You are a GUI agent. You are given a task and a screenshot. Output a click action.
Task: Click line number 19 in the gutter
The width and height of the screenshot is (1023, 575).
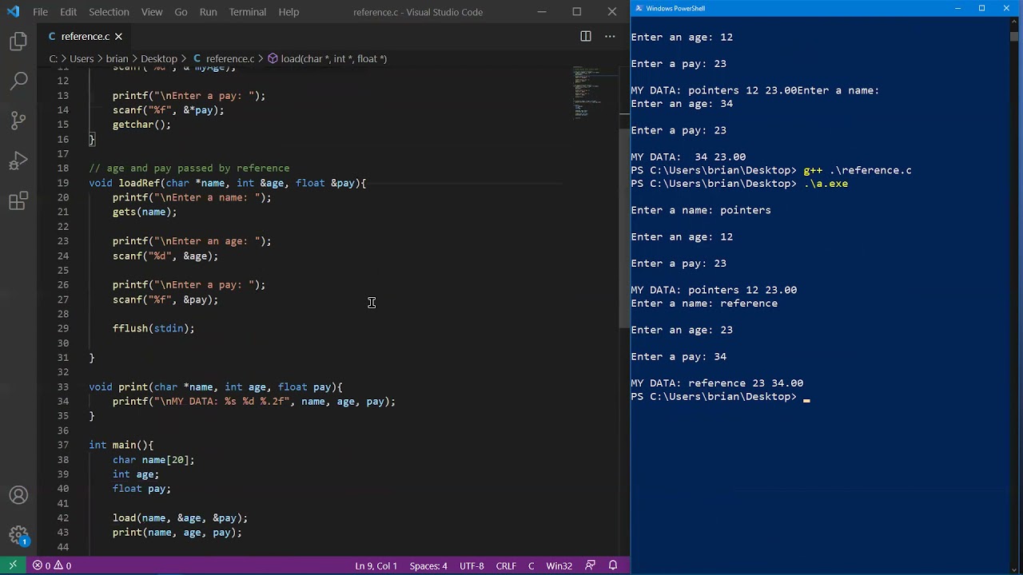(62, 183)
